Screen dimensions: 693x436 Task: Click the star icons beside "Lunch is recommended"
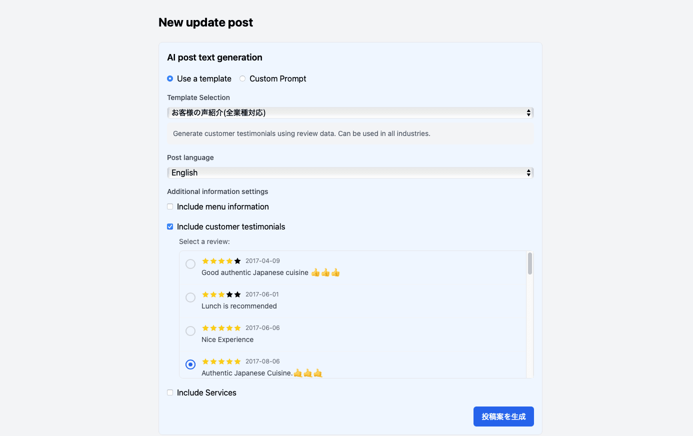pyautogui.click(x=221, y=294)
